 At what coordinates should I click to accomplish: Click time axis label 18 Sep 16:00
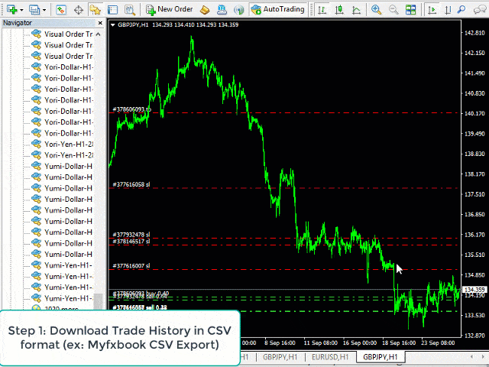[x=399, y=343]
